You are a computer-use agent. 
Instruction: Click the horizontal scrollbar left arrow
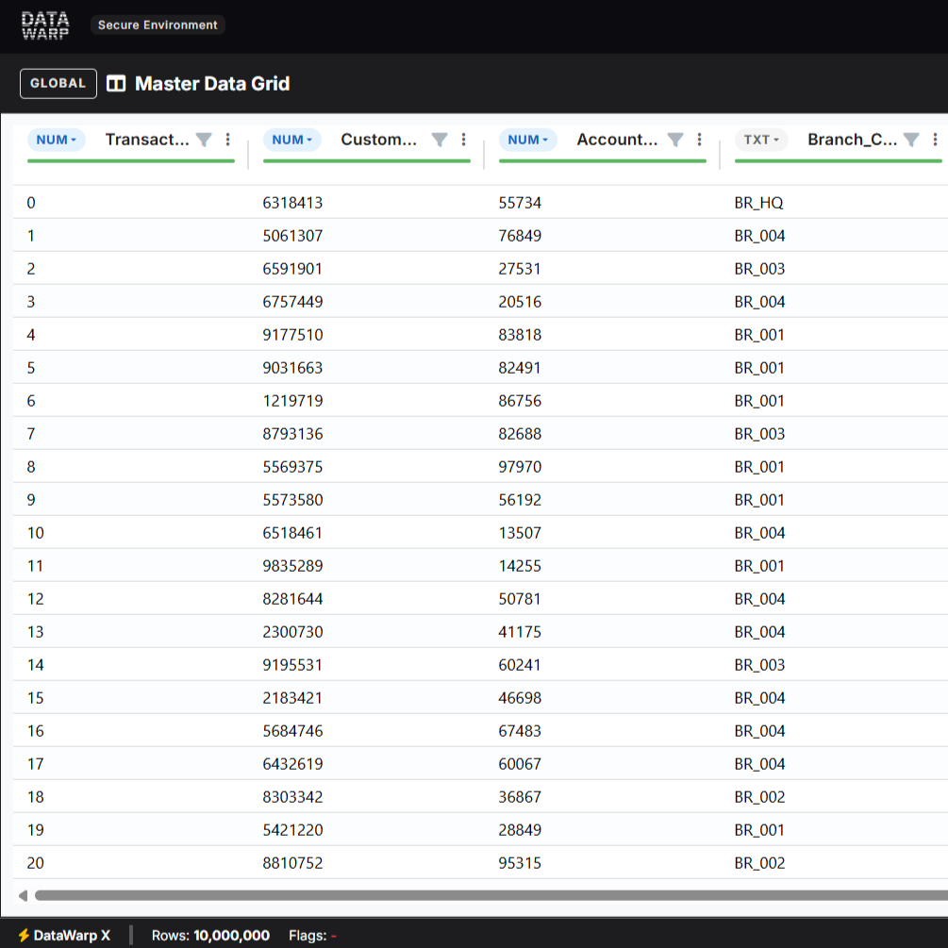(23, 895)
